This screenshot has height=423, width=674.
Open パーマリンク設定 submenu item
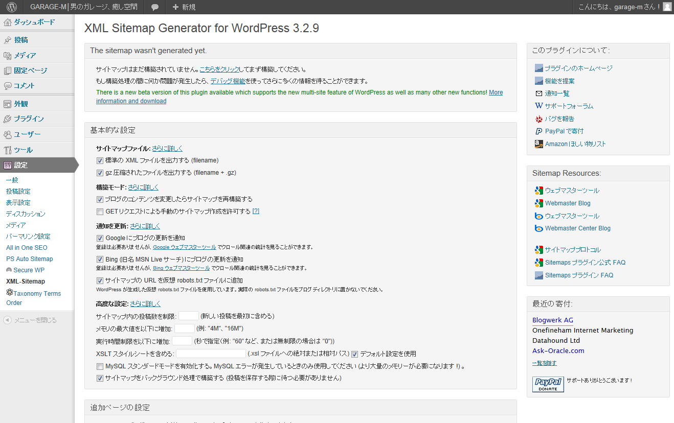(x=28, y=237)
